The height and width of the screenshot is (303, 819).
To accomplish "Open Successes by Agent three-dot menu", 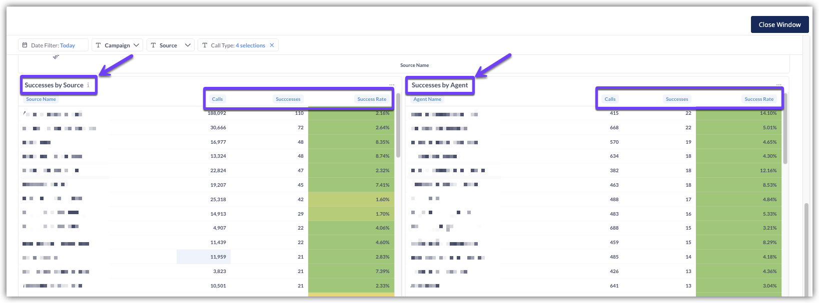I will [x=779, y=85].
